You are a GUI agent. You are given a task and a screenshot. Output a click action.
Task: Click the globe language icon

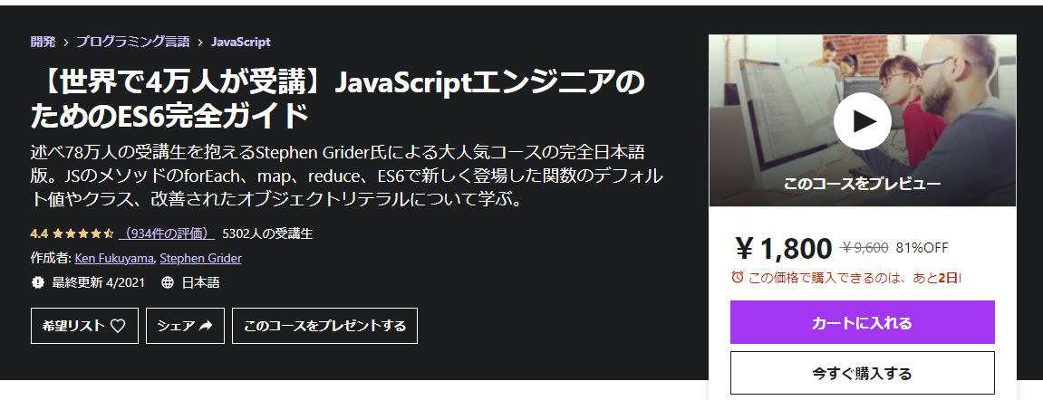[168, 282]
